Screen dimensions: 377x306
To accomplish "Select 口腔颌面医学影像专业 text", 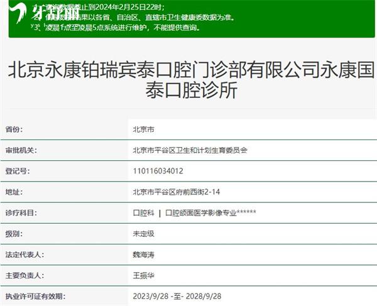I will pyautogui.click(x=201, y=213).
